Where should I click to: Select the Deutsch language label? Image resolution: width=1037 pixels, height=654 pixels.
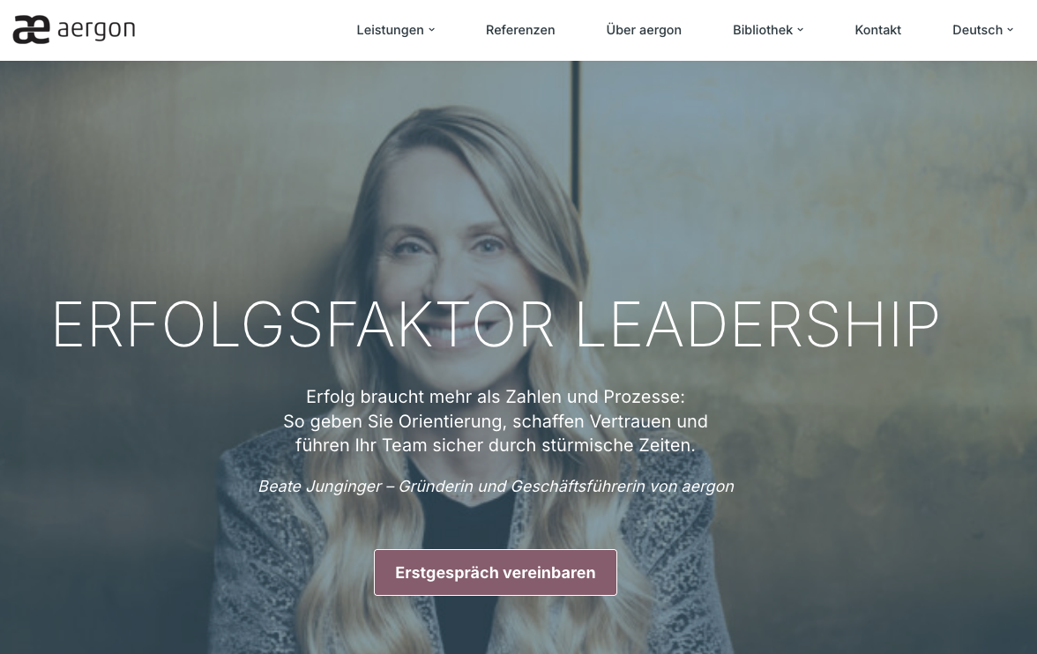977,30
